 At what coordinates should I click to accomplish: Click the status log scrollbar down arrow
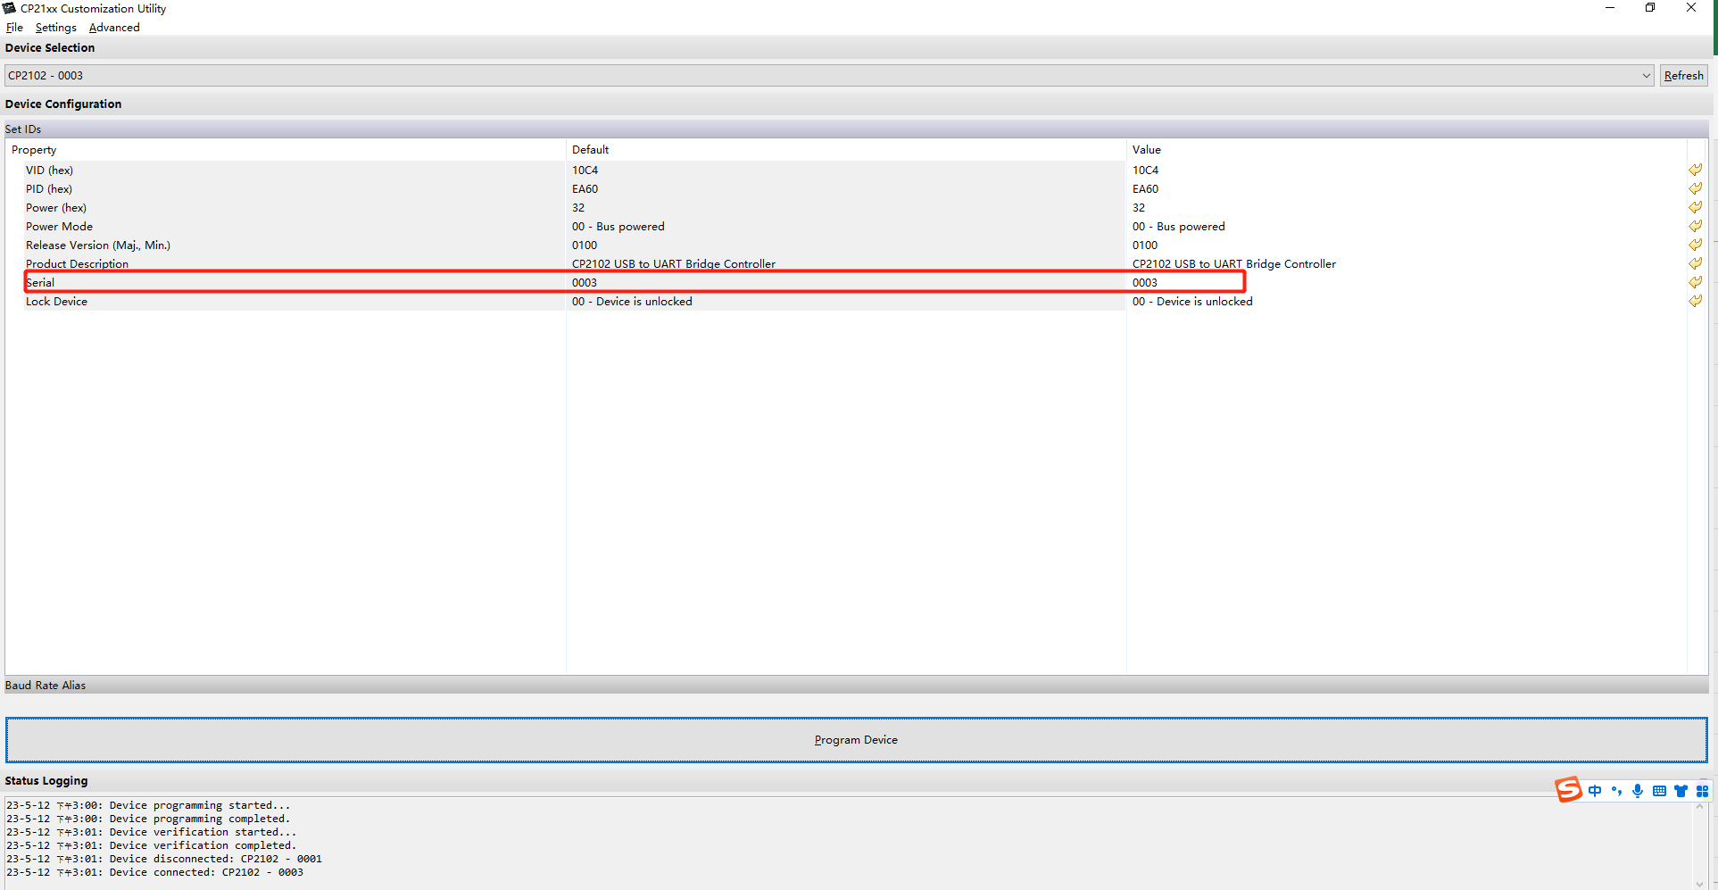pos(1700,883)
